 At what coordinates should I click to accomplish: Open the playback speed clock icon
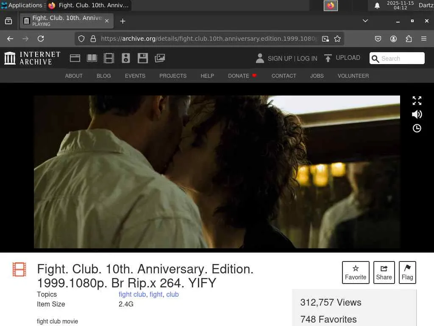pos(417,128)
